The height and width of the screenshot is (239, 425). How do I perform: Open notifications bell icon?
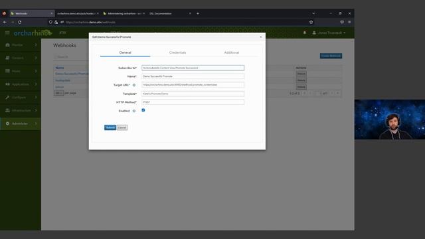(305, 33)
